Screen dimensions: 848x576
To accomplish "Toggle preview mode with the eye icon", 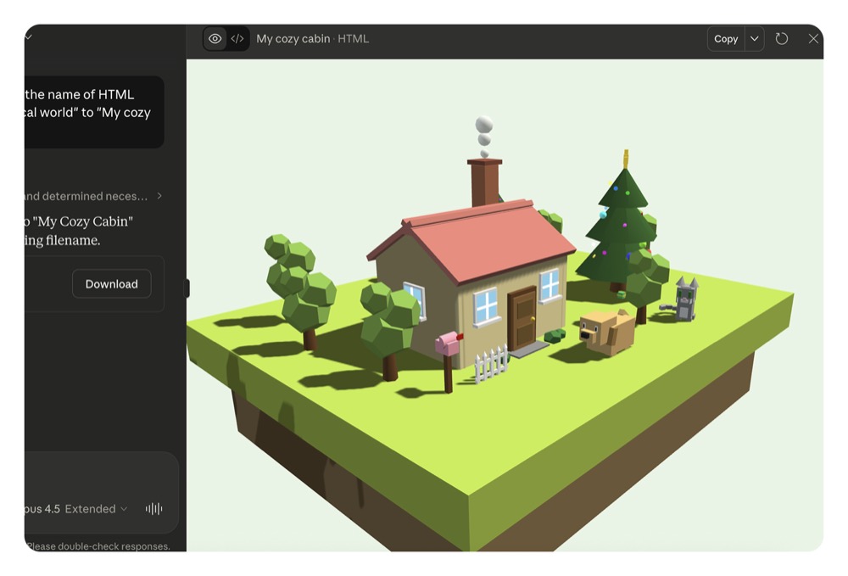I will pos(215,38).
